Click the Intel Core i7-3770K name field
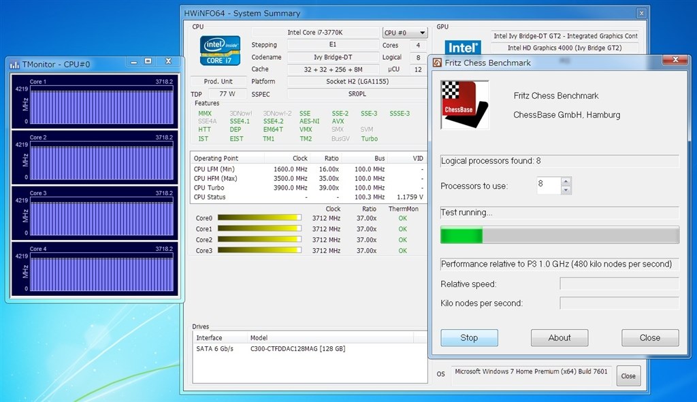Viewport: 697px width, 402px height. point(314,33)
